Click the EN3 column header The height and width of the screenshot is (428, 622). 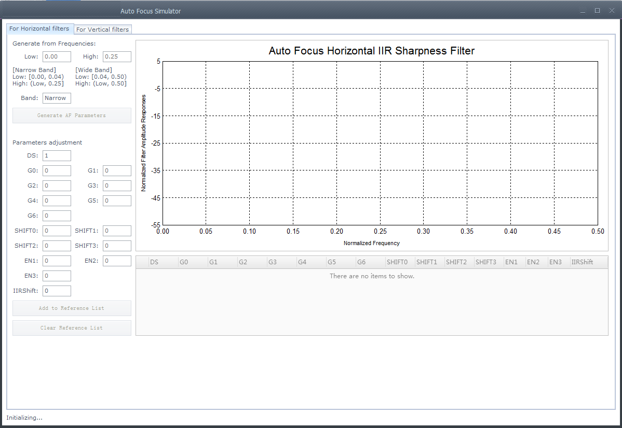(559, 262)
